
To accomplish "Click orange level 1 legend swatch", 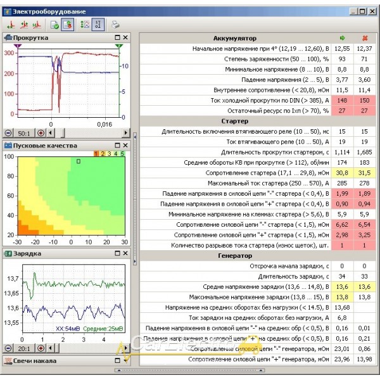I will point(96,153).
